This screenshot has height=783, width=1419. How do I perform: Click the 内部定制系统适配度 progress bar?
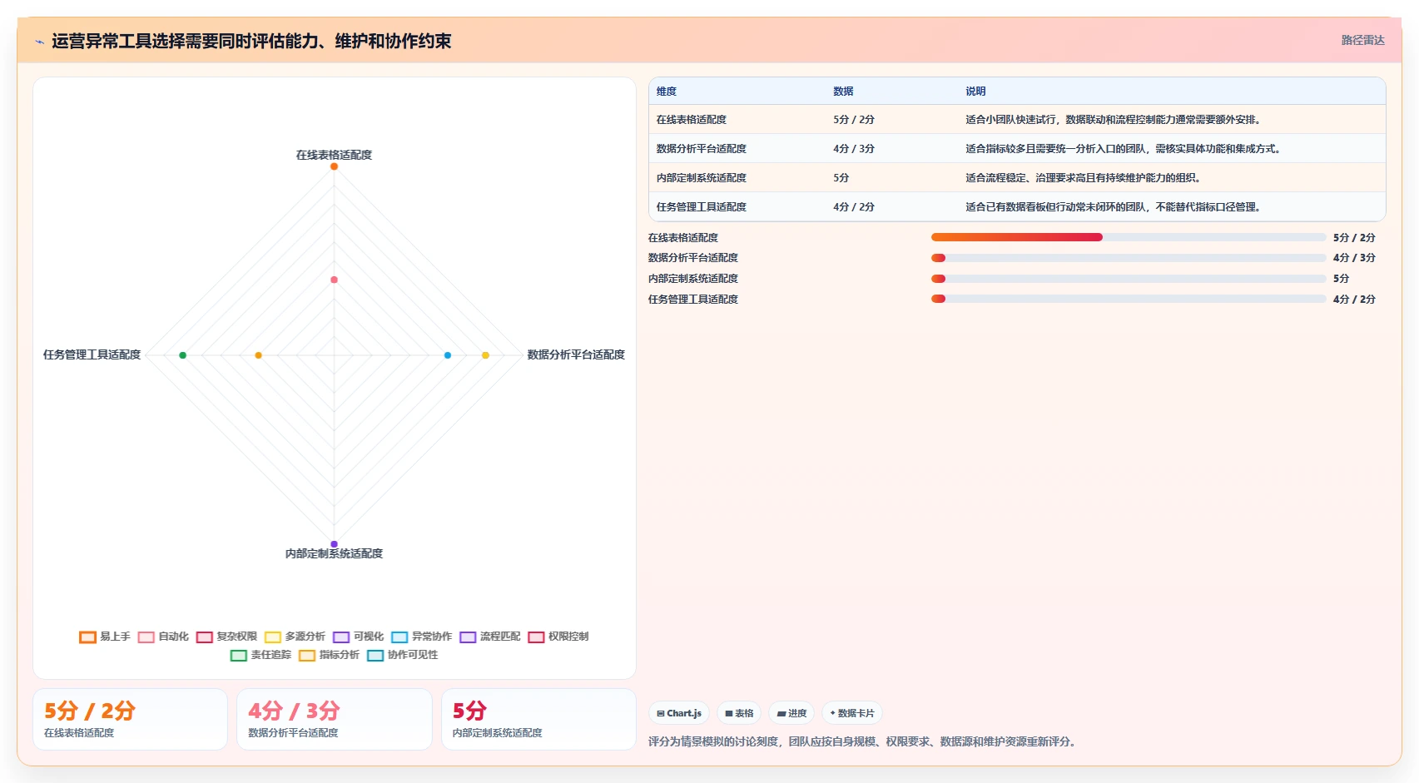(1129, 279)
